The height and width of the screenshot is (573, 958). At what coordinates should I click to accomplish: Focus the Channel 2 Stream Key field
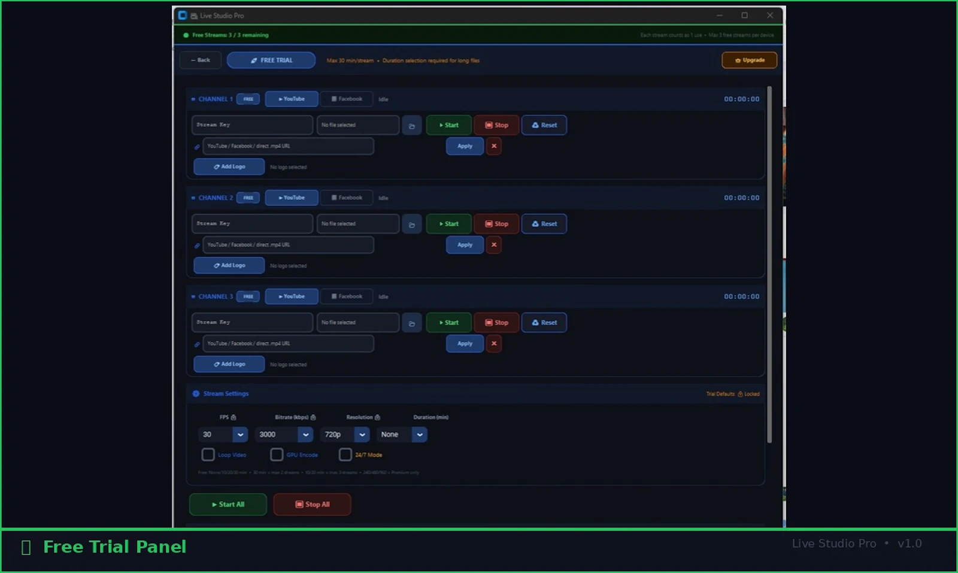click(x=252, y=224)
